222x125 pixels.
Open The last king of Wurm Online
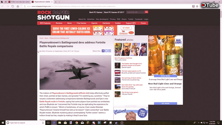131,78
